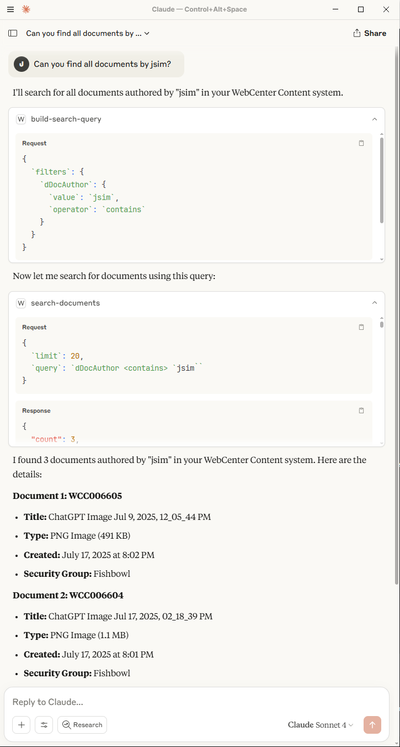Open the hamburger menu in the title bar
The height and width of the screenshot is (747, 400).
click(10, 9)
